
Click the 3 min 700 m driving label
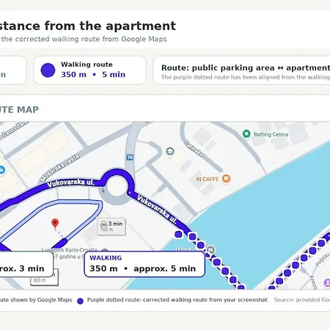pyautogui.click(x=111, y=227)
